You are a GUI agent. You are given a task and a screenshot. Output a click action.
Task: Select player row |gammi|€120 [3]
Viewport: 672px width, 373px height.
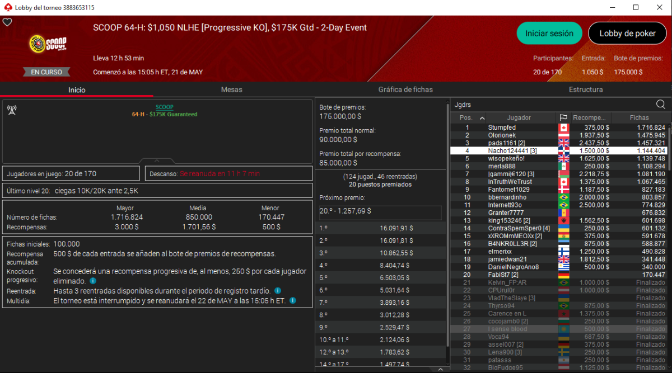tap(559, 174)
